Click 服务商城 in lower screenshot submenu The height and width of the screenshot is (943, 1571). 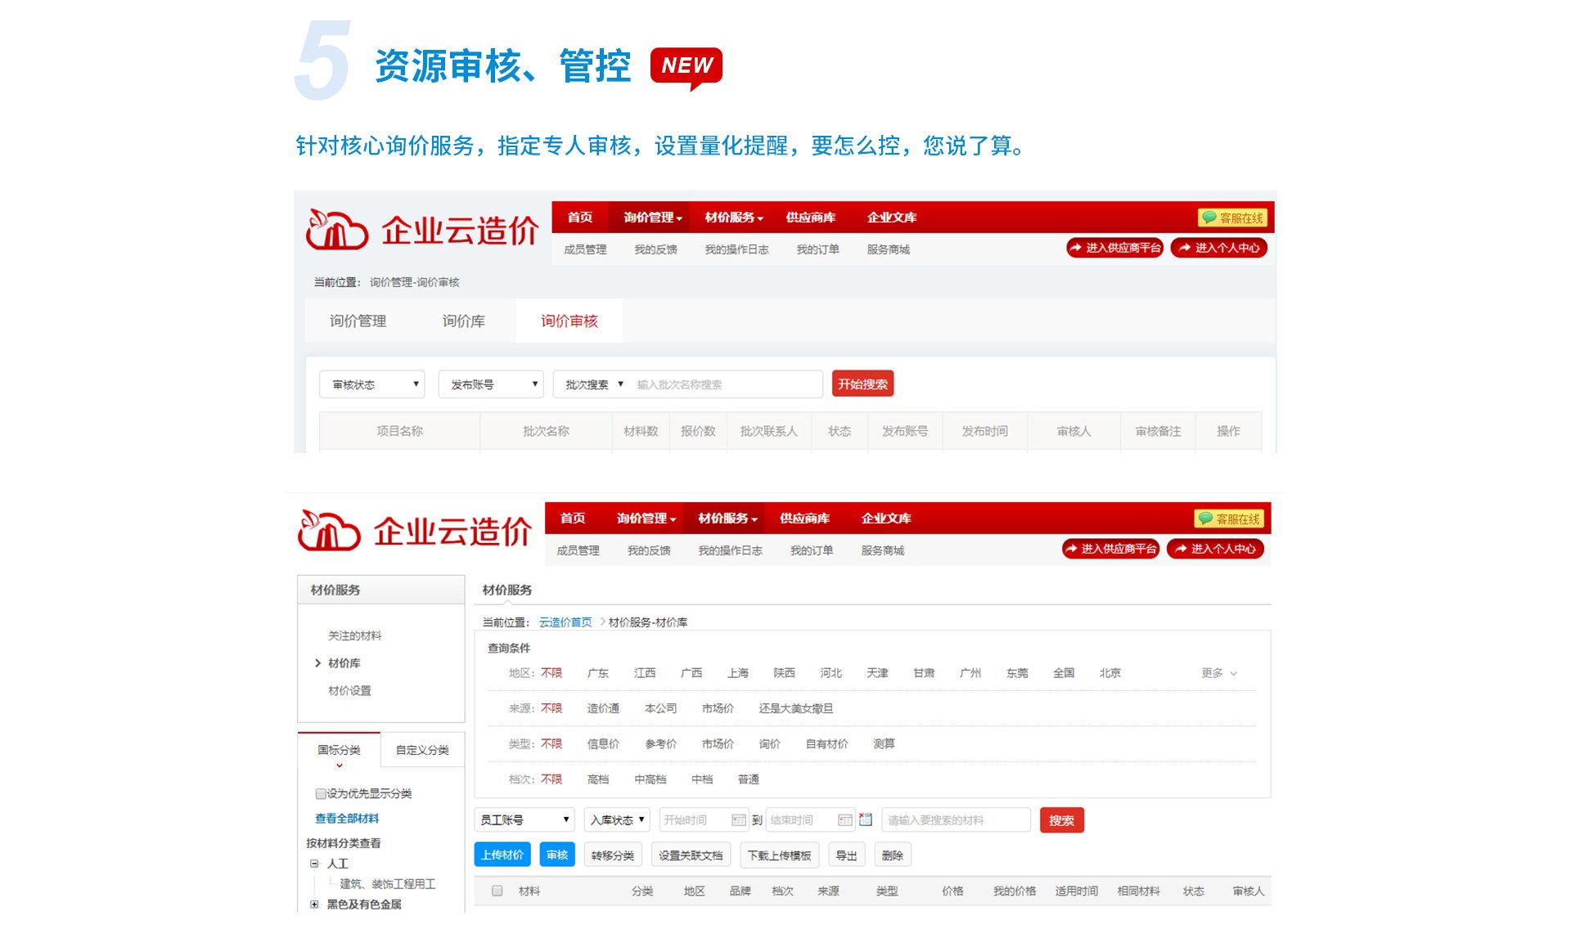(x=882, y=550)
